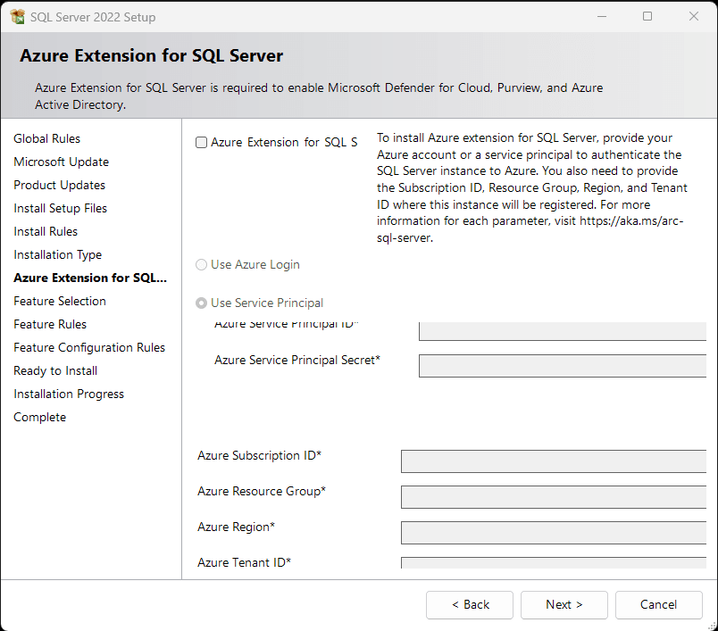Select the Install Setup Files step
The image size is (718, 631).
[x=61, y=209]
